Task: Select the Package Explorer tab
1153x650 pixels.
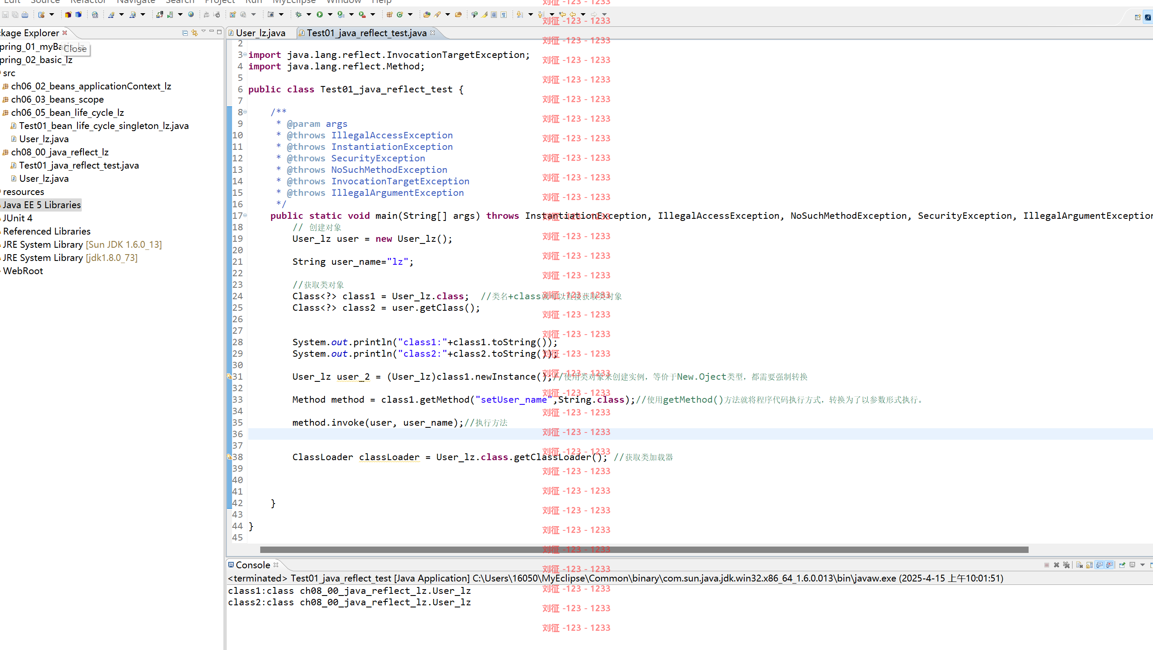Action: coord(29,33)
